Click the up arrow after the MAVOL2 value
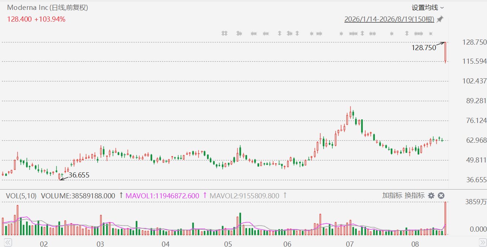Image resolution: width=487 pixels, height=247 pixels. tap(285, 196)
